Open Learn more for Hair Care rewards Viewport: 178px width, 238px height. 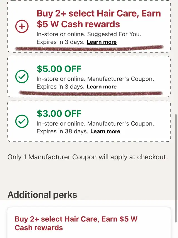tap(102, 42)
